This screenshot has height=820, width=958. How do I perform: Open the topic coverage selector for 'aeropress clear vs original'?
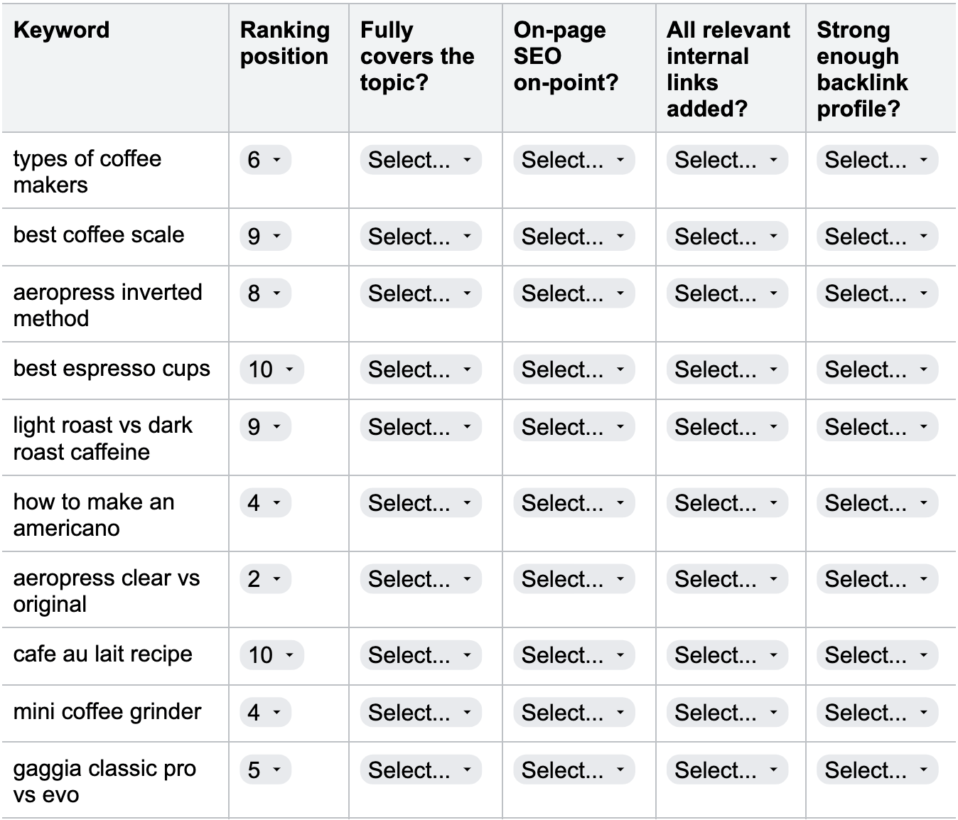tap(421, 579)
